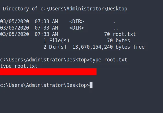This screenshot has width=163, height=113.
Task: Click file size 70 before root.txt
Action: click(x=107, y=34)
